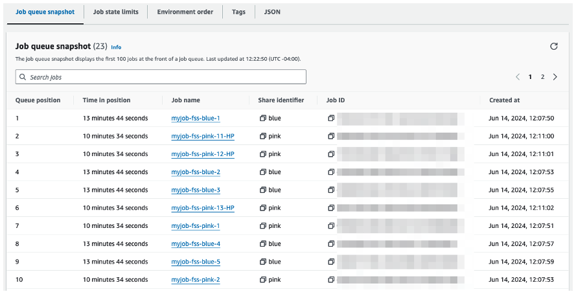
Task: Copy share identifier for myjob-fss-pink-11-HP
Action: tap(262, 136)
